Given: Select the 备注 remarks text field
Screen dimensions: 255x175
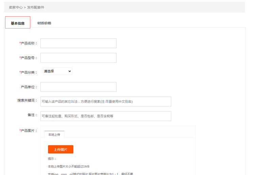Looking at the screenshot, I should pos(106,116).
